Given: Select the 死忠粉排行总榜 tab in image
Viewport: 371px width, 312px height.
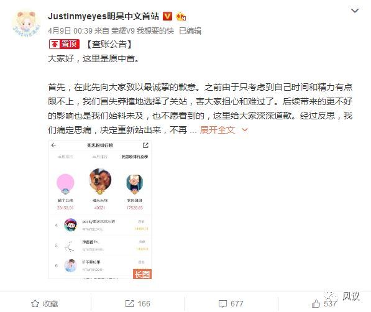Looking at the screenshot, I should 134,157.
